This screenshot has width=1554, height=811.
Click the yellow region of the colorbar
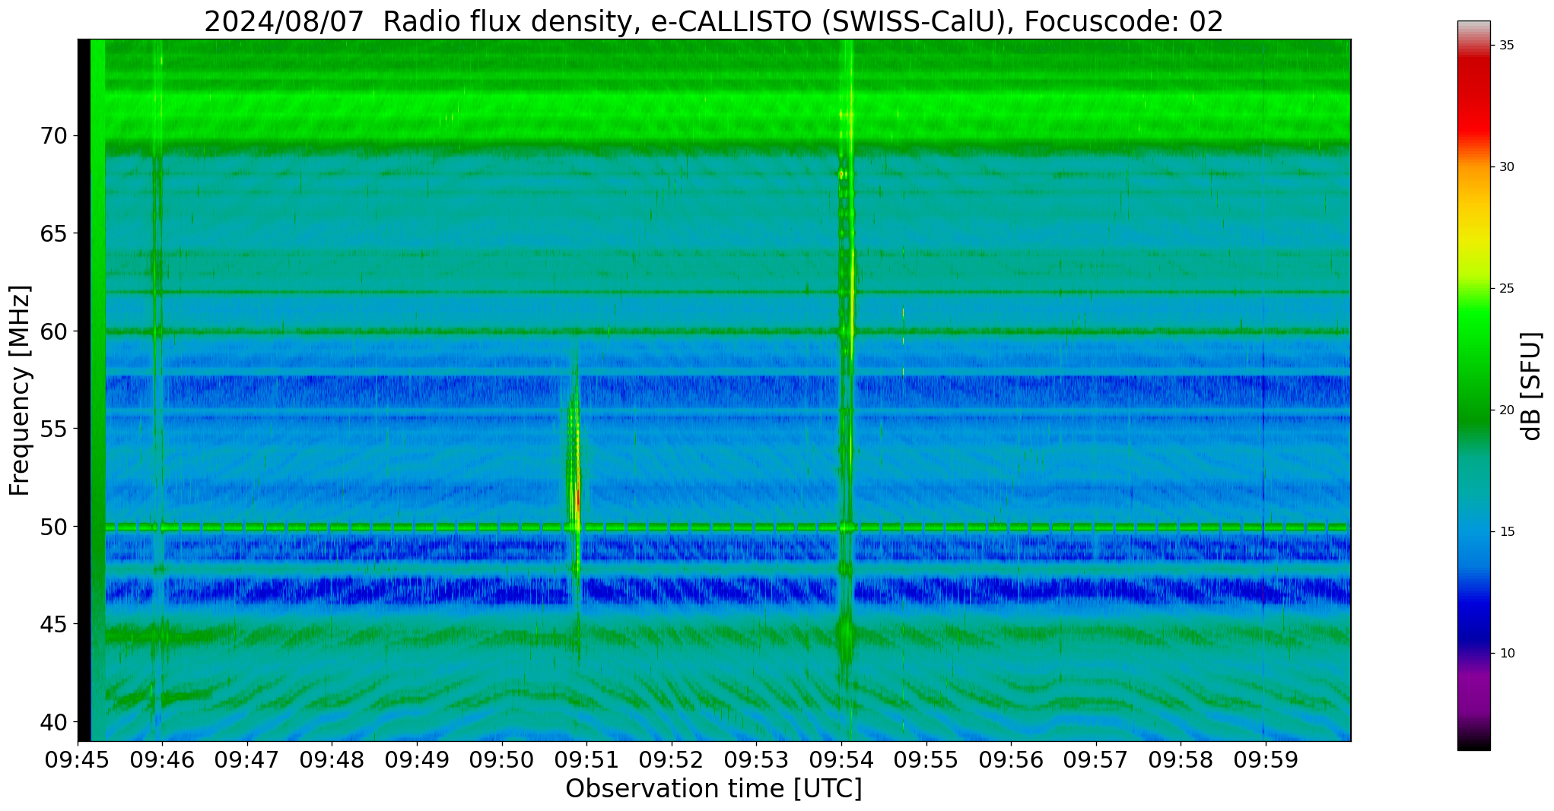point(1473,236)
